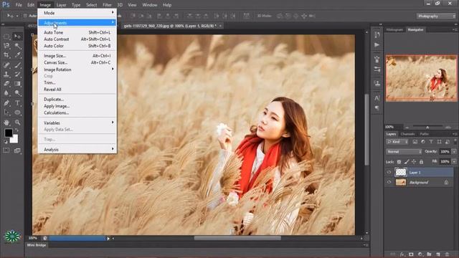Select the Brush tool
This screenshot has width=459, height=258.
[17, 64]
